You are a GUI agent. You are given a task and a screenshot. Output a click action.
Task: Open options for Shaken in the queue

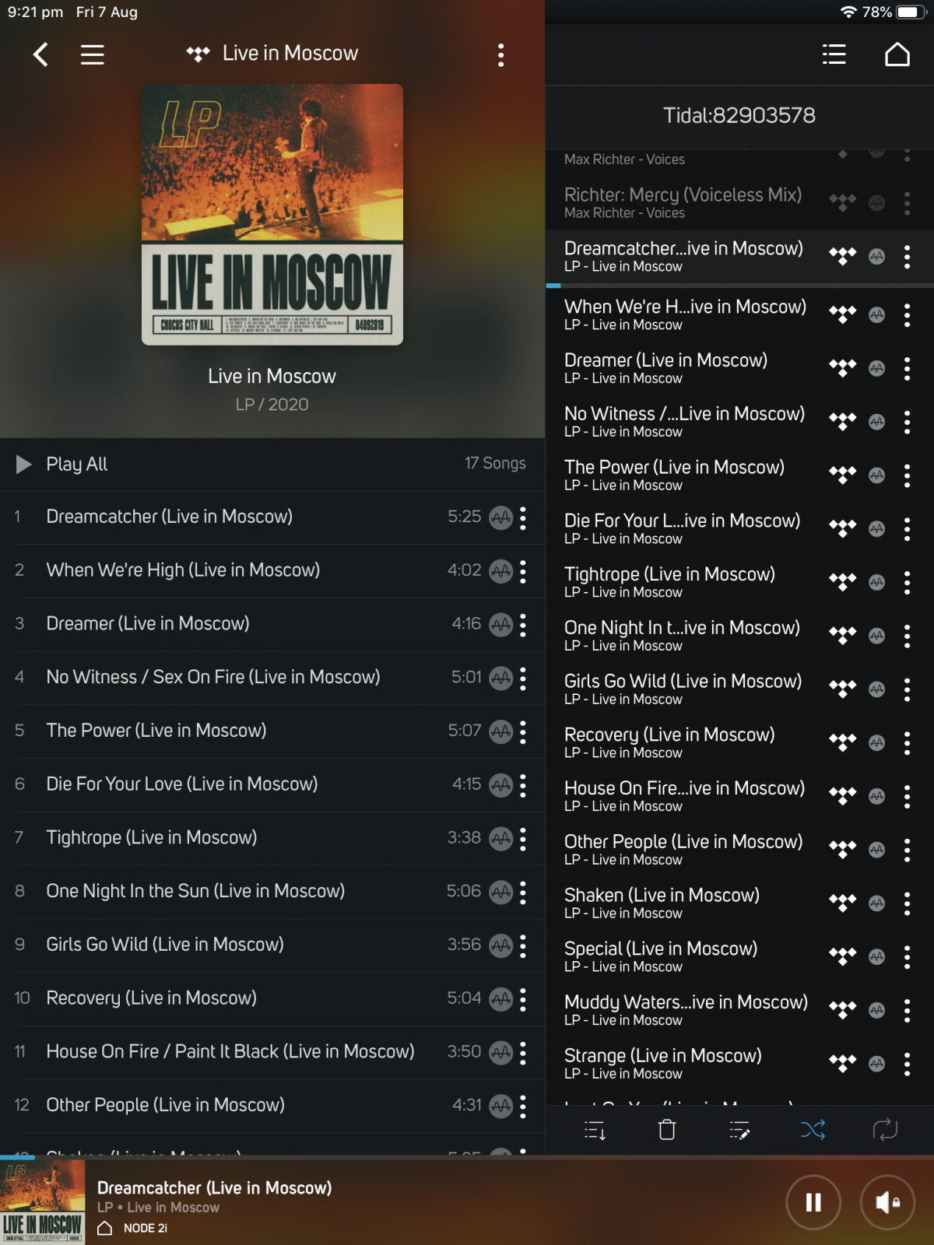click(907, 903)
